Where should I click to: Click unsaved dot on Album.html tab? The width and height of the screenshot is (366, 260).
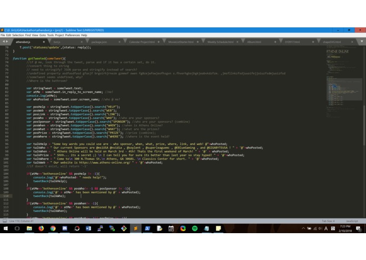[275, 42]
